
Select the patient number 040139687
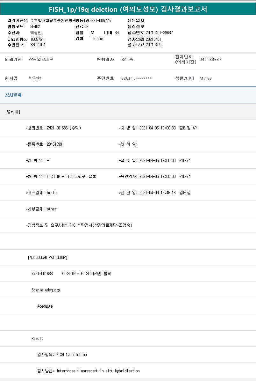210,60
